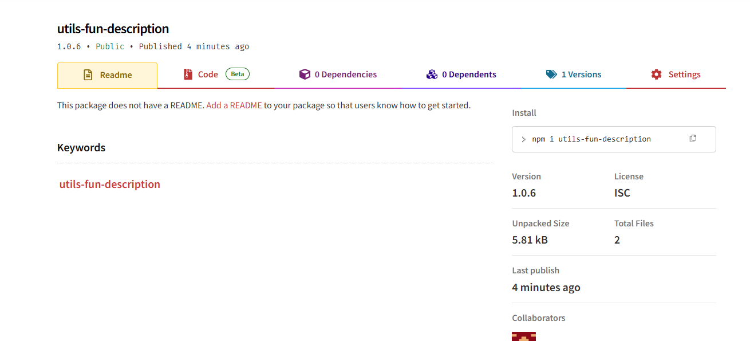Image resolution: width=750 pixels, height=341 pixels.
Task: Click the Beta badge next to Code
Action: 238,74
